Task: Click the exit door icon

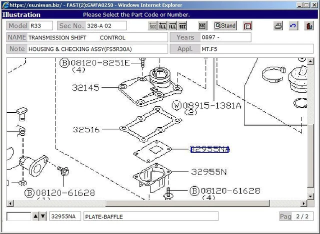Action: [x=308, y=26]
